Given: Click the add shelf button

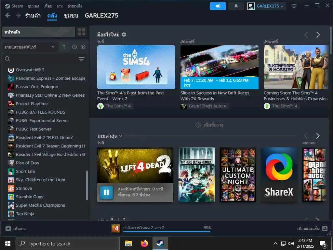Looking at the screenshot, I should [209, 125].
